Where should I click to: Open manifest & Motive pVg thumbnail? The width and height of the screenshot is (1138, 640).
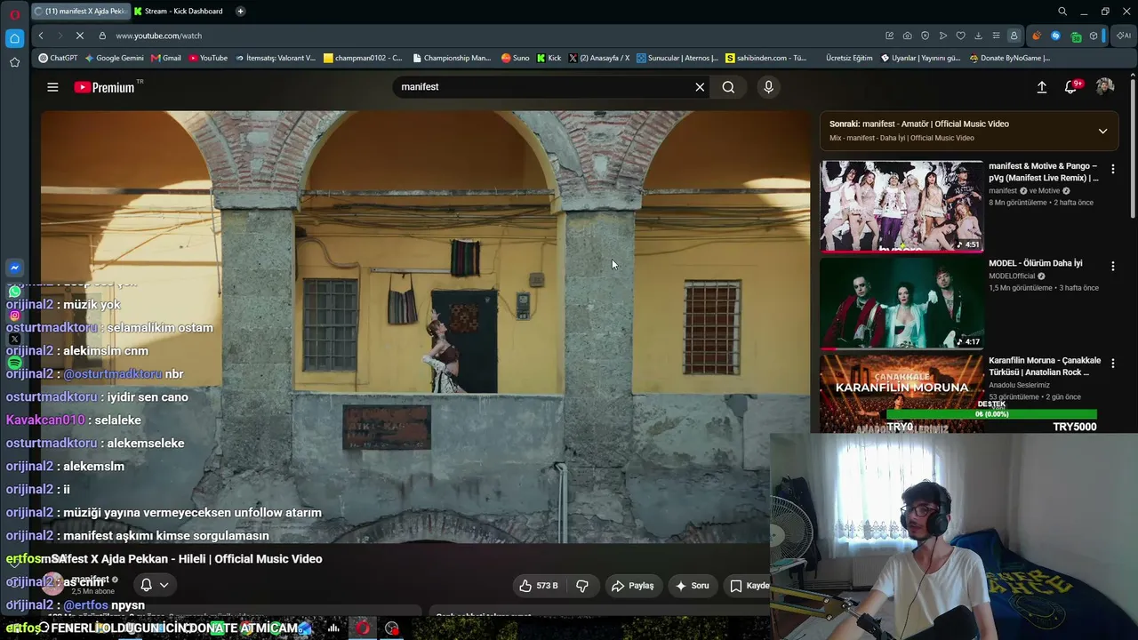point(902,206)
